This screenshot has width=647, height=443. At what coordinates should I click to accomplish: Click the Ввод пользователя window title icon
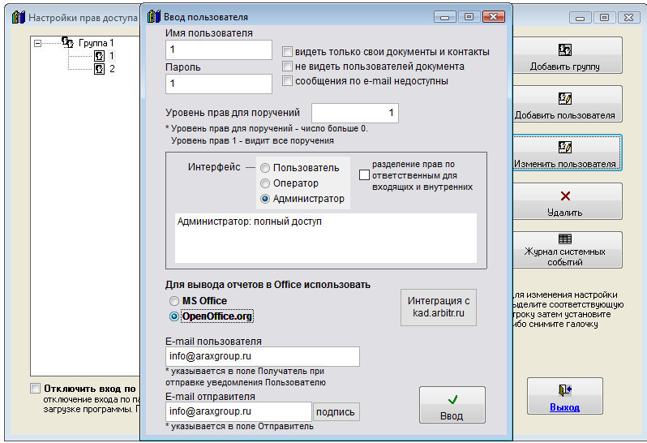pos(154,16)
